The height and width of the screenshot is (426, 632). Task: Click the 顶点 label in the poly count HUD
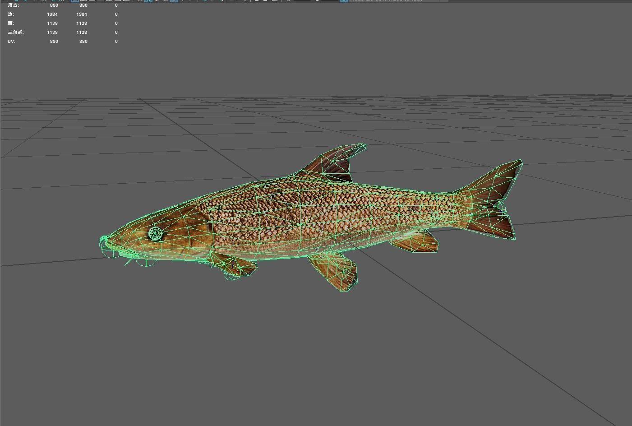coord(13,5)
